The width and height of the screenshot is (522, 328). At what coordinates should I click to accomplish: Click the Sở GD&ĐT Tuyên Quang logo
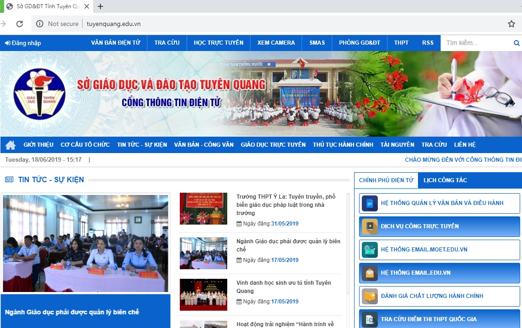point(40,93)
